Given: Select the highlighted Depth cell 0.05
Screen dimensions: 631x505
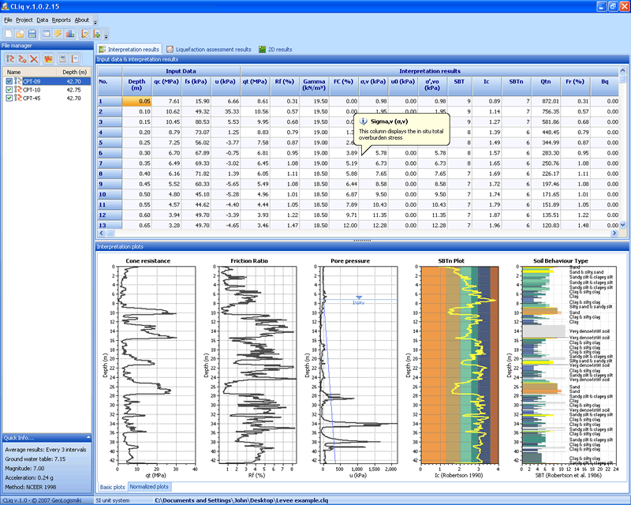Looking at the screenshot, I should click(136, 101).
